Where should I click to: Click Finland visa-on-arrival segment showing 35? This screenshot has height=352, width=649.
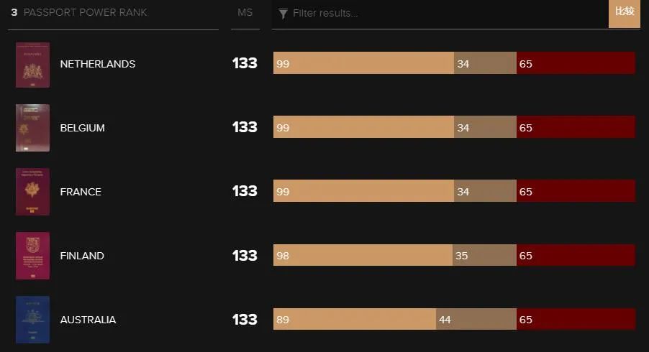(x=484, y=255)
